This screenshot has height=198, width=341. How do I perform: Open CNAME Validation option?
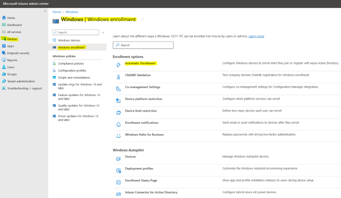(138, 75)
